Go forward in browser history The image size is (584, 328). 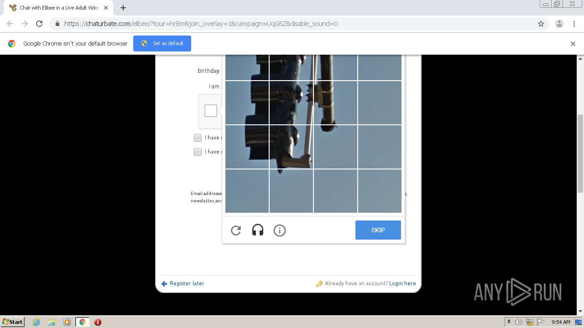pyautogui.click(x=25, y=24)
